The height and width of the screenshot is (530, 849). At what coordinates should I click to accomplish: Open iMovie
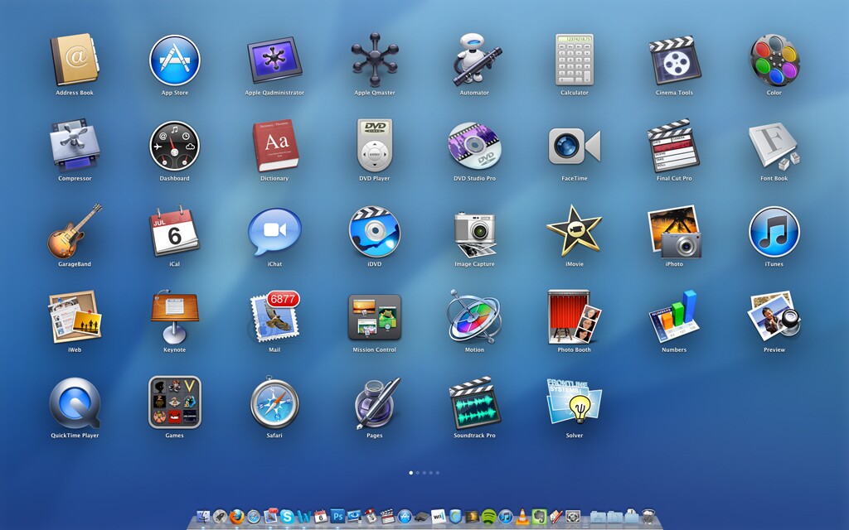tap(575, 231)
